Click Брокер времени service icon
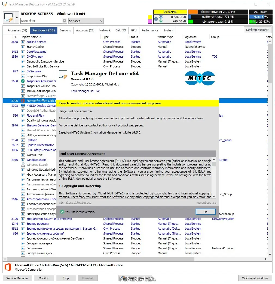Viewport: 275px width, 284px height. pos(23,224)
